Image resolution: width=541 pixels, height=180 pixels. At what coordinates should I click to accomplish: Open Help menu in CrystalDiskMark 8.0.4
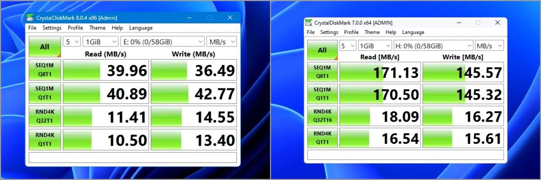click(x=117, y=28)
